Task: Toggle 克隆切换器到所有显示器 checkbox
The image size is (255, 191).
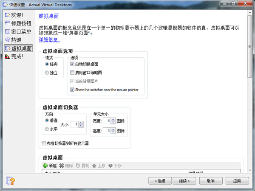Action: pyautogui.click(x=44, y=143)
